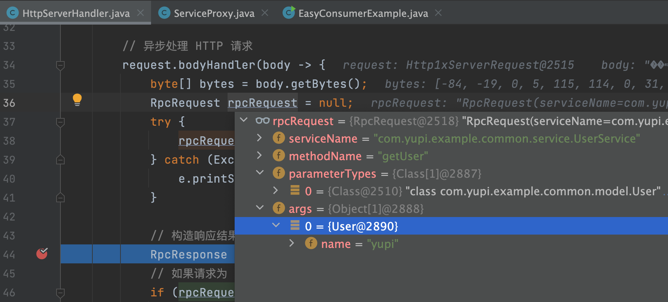Close the EasyConsumerExample.java tab

point(438,13)
